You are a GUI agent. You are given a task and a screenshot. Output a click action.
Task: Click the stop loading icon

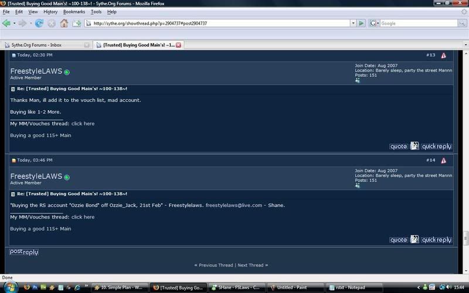coord(52,23)
